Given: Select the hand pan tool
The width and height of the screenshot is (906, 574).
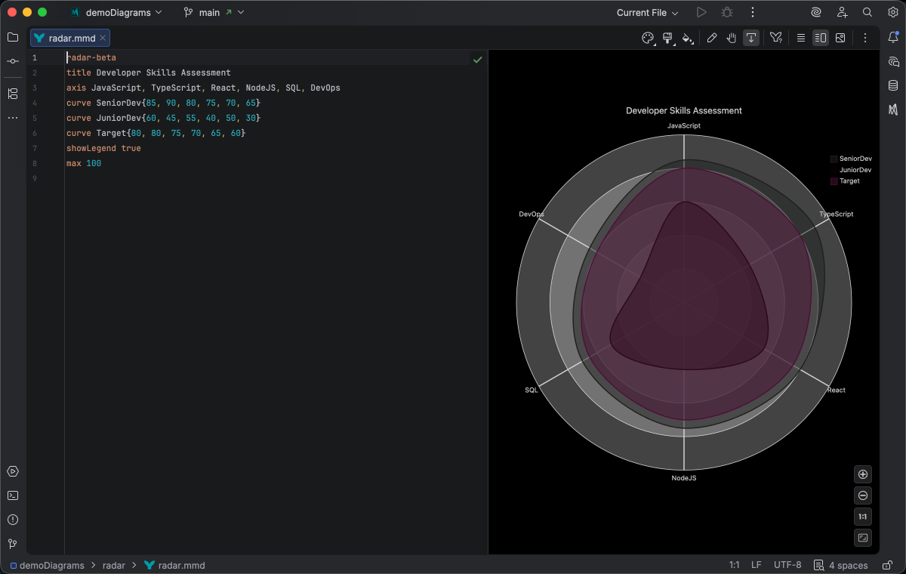Looking at the screenshot, I should (x=732, y=38).
